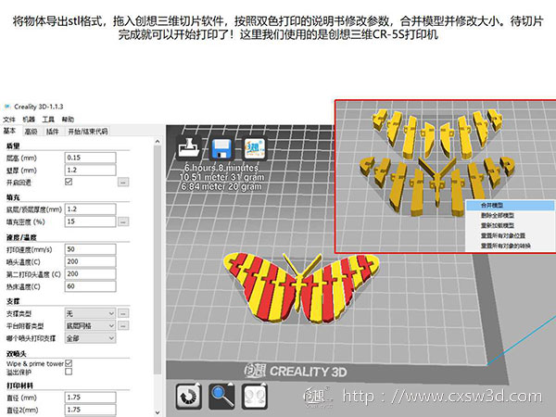The height and width of the screenshot is (417, 556).
Task: Open retraction settings via 开启回退 ellipsis button
Action: (122, 183)
